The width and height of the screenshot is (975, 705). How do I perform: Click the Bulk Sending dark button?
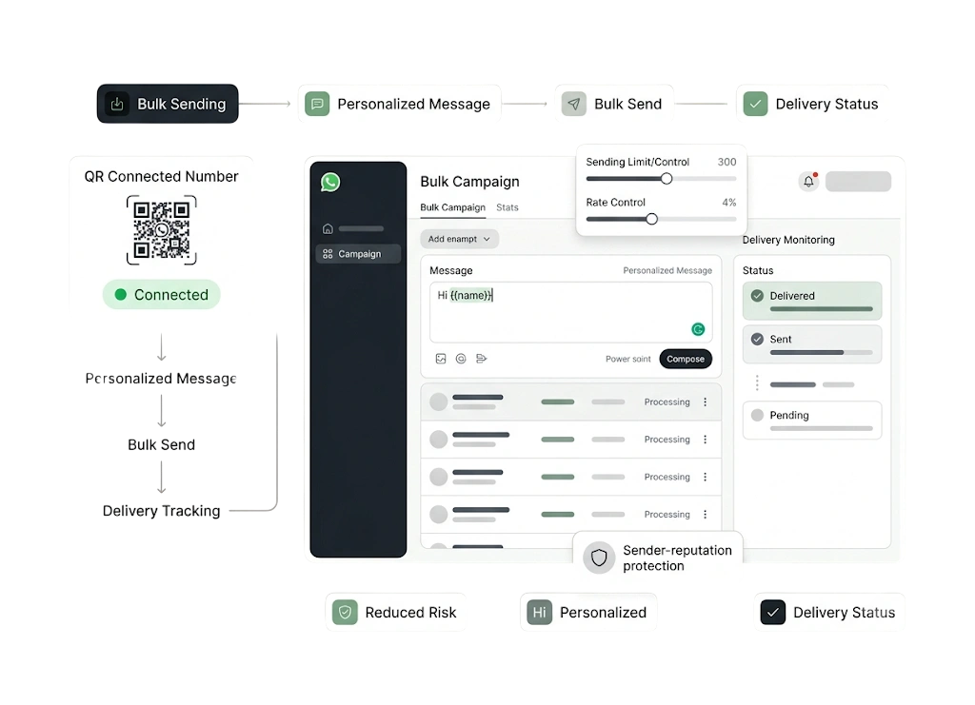(168, 104)
